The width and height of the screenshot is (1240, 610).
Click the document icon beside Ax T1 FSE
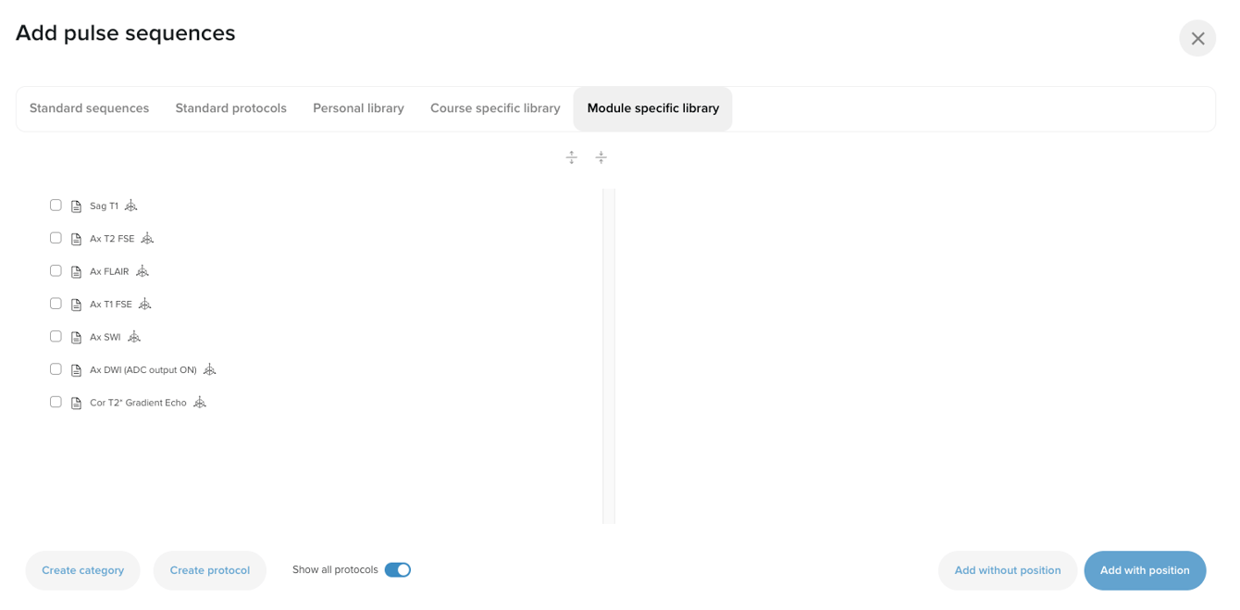pyautogui.click(x=77, y=305)
